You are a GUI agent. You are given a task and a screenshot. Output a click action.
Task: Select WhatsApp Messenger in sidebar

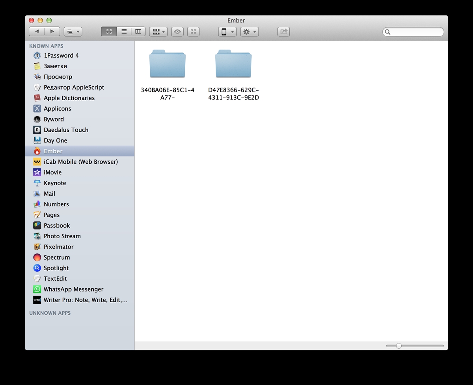coord(73,289)
